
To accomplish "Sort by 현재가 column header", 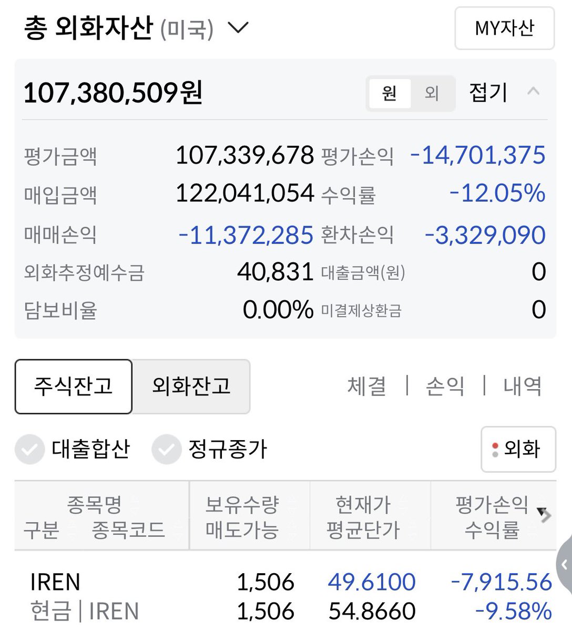I will [363, 505].
